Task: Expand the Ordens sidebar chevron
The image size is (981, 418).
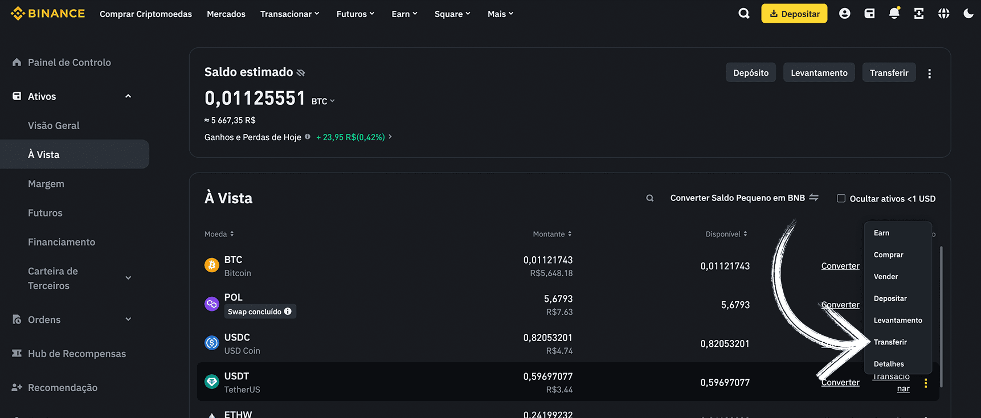Action: tap(128, 319)
